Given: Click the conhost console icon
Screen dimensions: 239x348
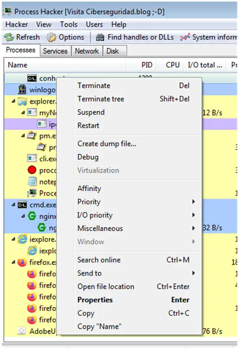Looking at the screenshot, I should click(x=32, y=78).
